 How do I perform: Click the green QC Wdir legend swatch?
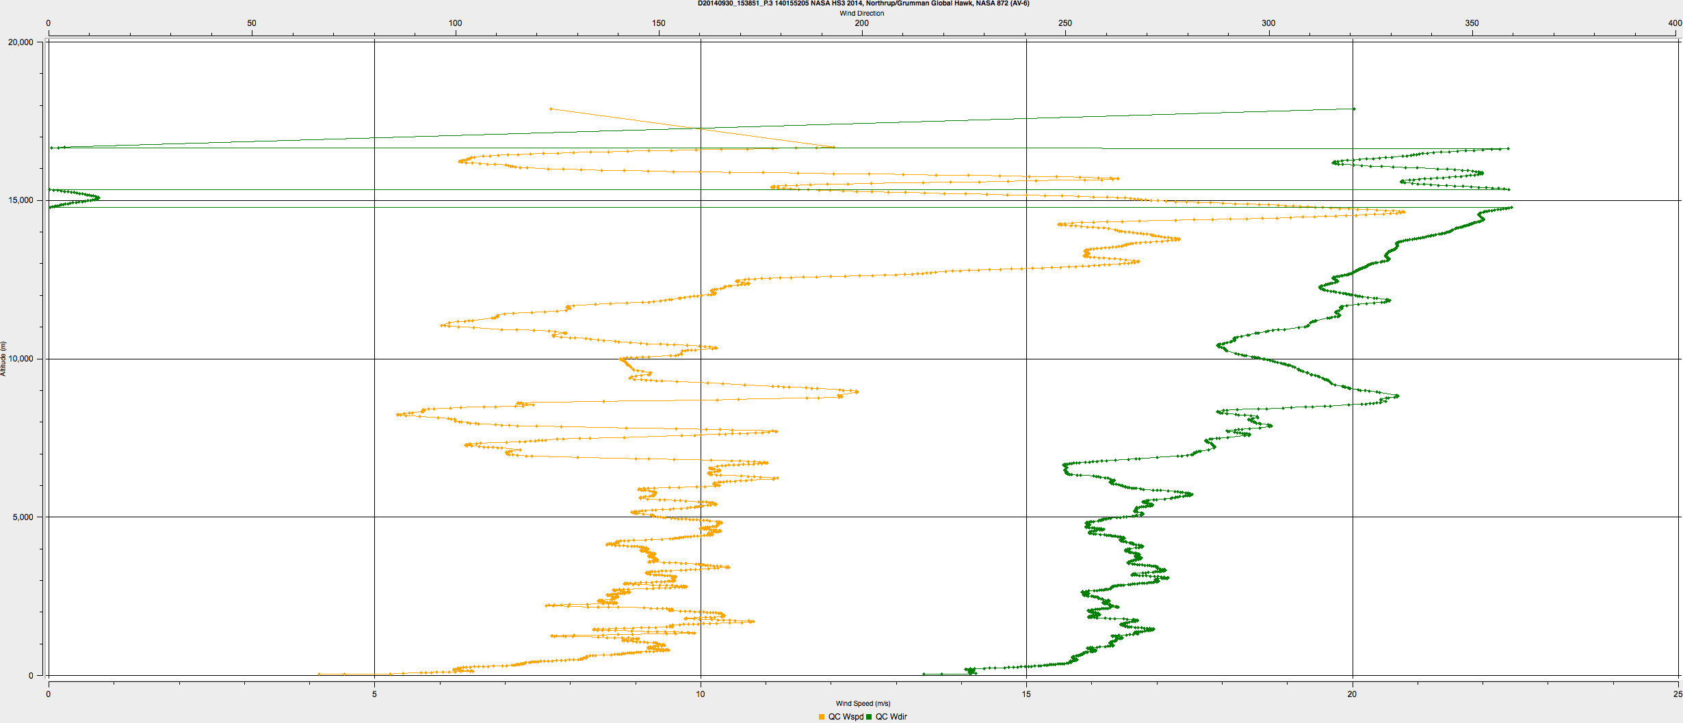(869, 717)
